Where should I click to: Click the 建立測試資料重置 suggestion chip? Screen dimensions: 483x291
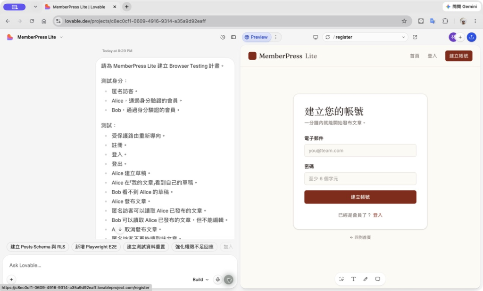click(146, 247)
